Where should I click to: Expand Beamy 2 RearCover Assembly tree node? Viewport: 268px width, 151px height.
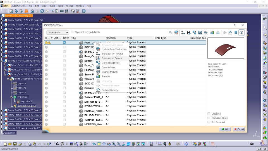pyautogui.click(x=2, y=25)
